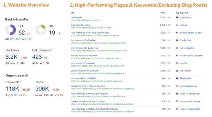Open 'Houses for Sale in Pattaya, Chonburi' title link
Screen dimensions: 212x117
click(x=94, y=109)
